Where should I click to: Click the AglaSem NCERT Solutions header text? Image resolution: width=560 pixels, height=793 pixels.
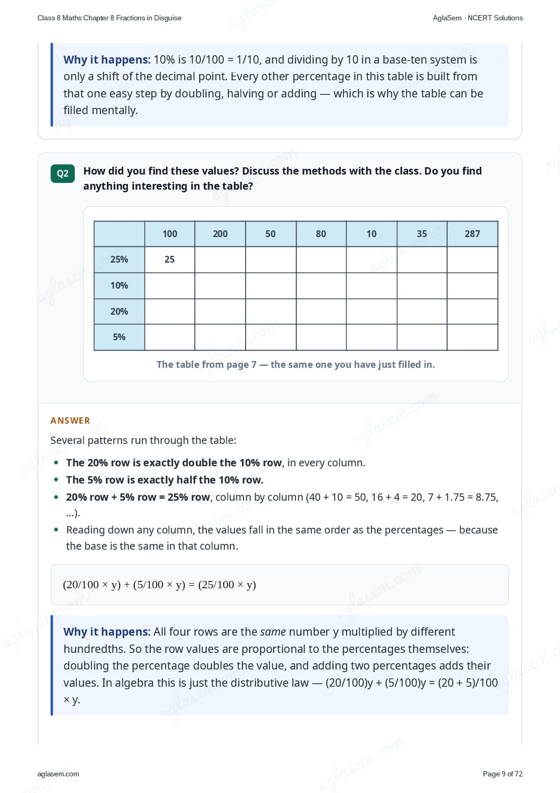478,18
